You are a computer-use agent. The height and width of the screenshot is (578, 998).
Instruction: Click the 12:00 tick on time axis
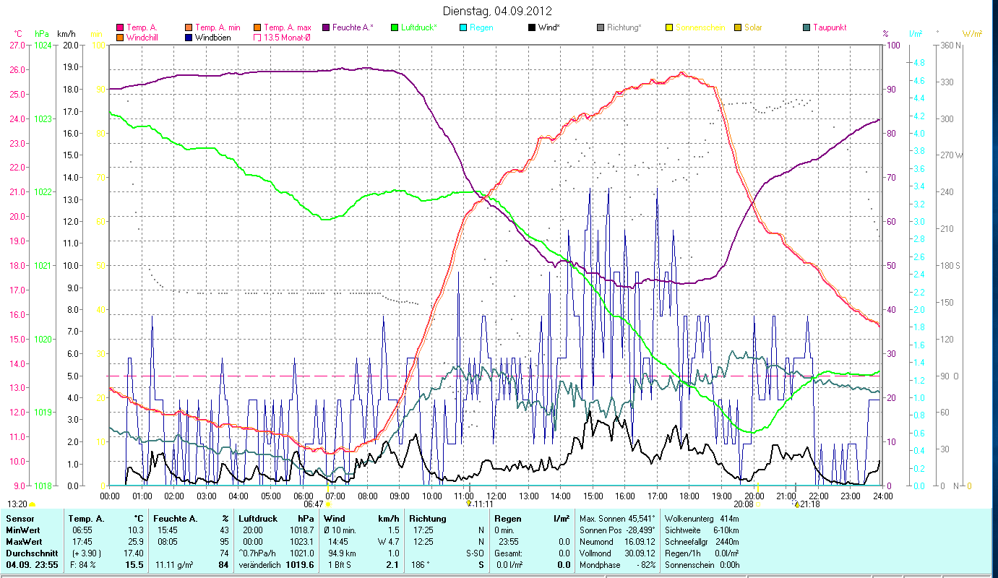coord(496,496)
